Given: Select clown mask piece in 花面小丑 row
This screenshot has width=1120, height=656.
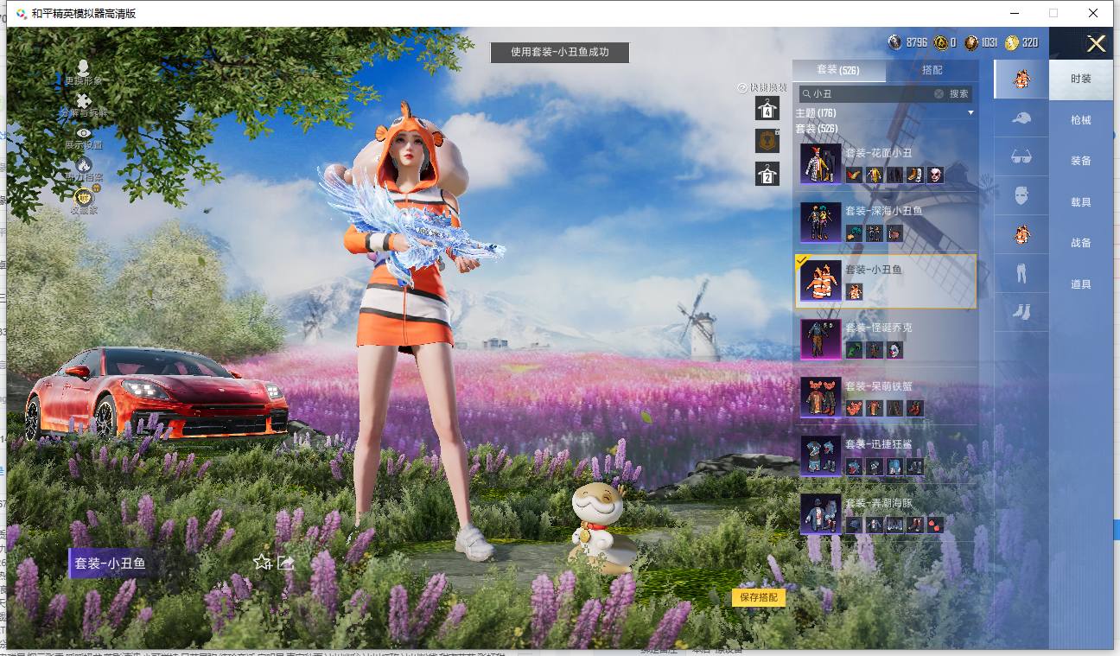Looking at the screenshot, I should click(x=936, y=175).
